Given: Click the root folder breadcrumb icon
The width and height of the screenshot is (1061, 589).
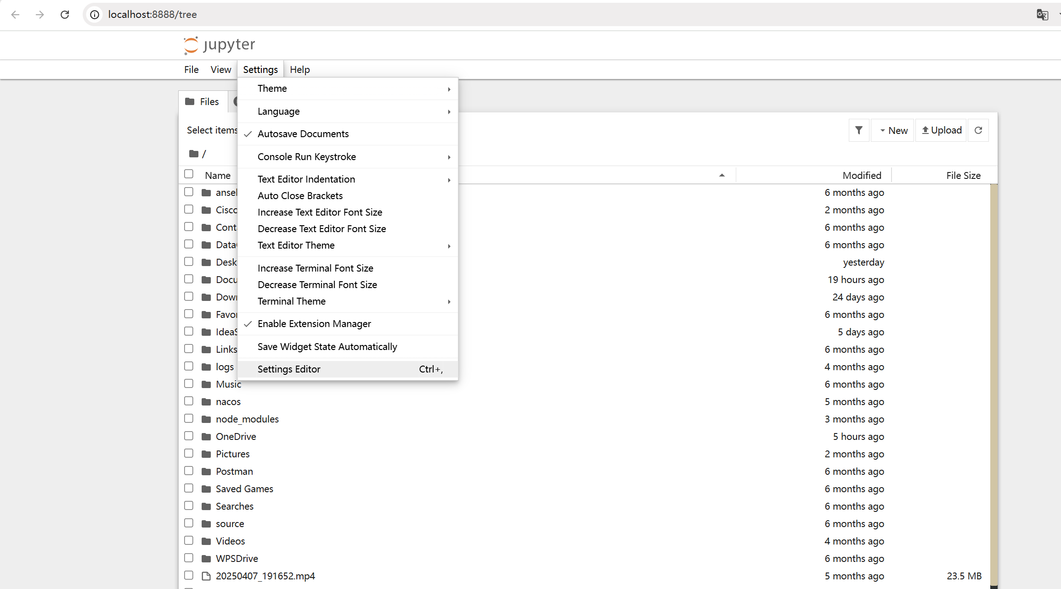Looking at the screenshot, I should pos(194,154).
